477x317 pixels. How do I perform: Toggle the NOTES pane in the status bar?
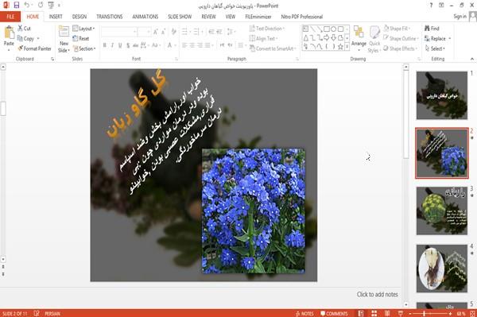point(304,314)
